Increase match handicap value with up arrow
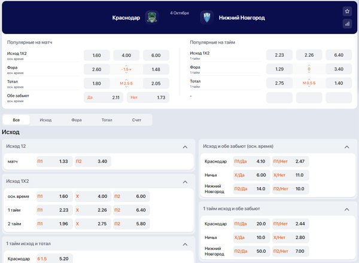Screen dimensions: 359x263 click(x=126, y=66)
